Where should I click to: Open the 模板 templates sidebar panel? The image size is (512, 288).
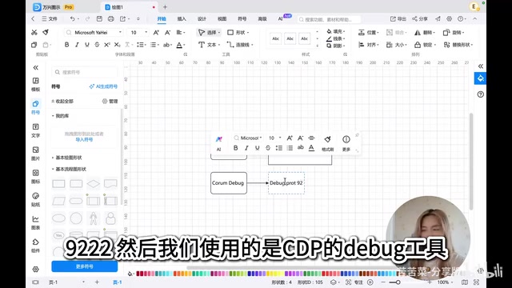click(x=35, y=84)
